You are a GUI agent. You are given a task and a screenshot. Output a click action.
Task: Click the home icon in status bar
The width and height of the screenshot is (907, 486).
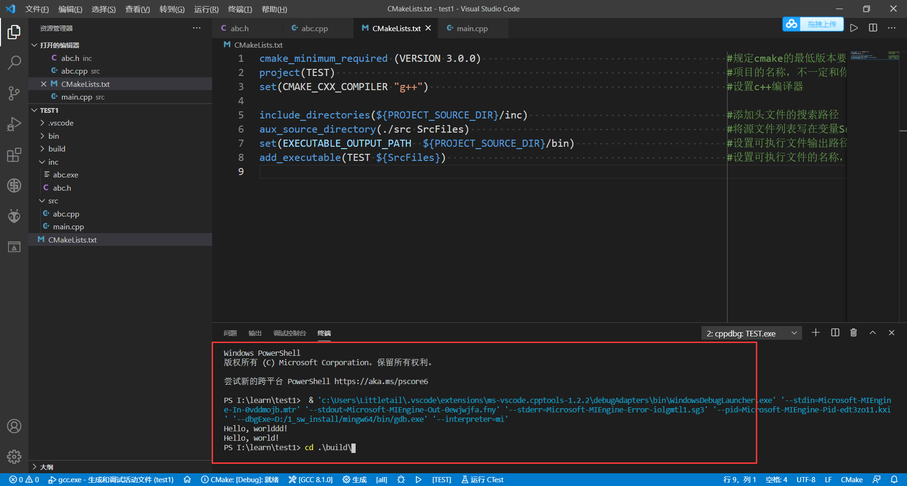[x=187, y=479]
